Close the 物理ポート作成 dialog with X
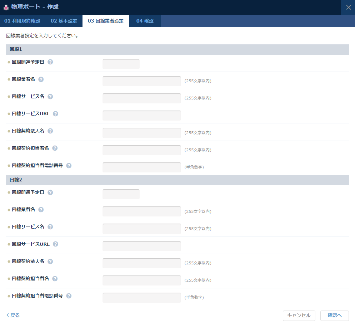355x327 pixels. [x=348, y=7]
